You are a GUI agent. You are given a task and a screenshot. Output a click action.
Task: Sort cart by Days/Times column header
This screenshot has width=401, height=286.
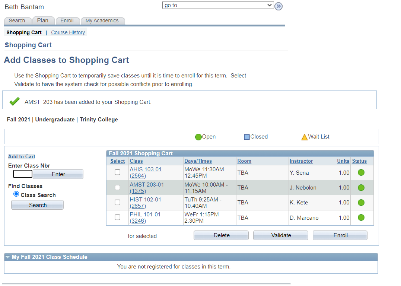[x=198, y=161]
